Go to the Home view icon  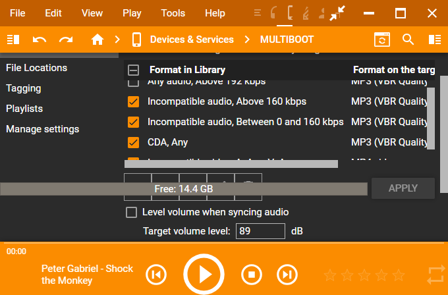pyautogui.click(x=98, y=40)
